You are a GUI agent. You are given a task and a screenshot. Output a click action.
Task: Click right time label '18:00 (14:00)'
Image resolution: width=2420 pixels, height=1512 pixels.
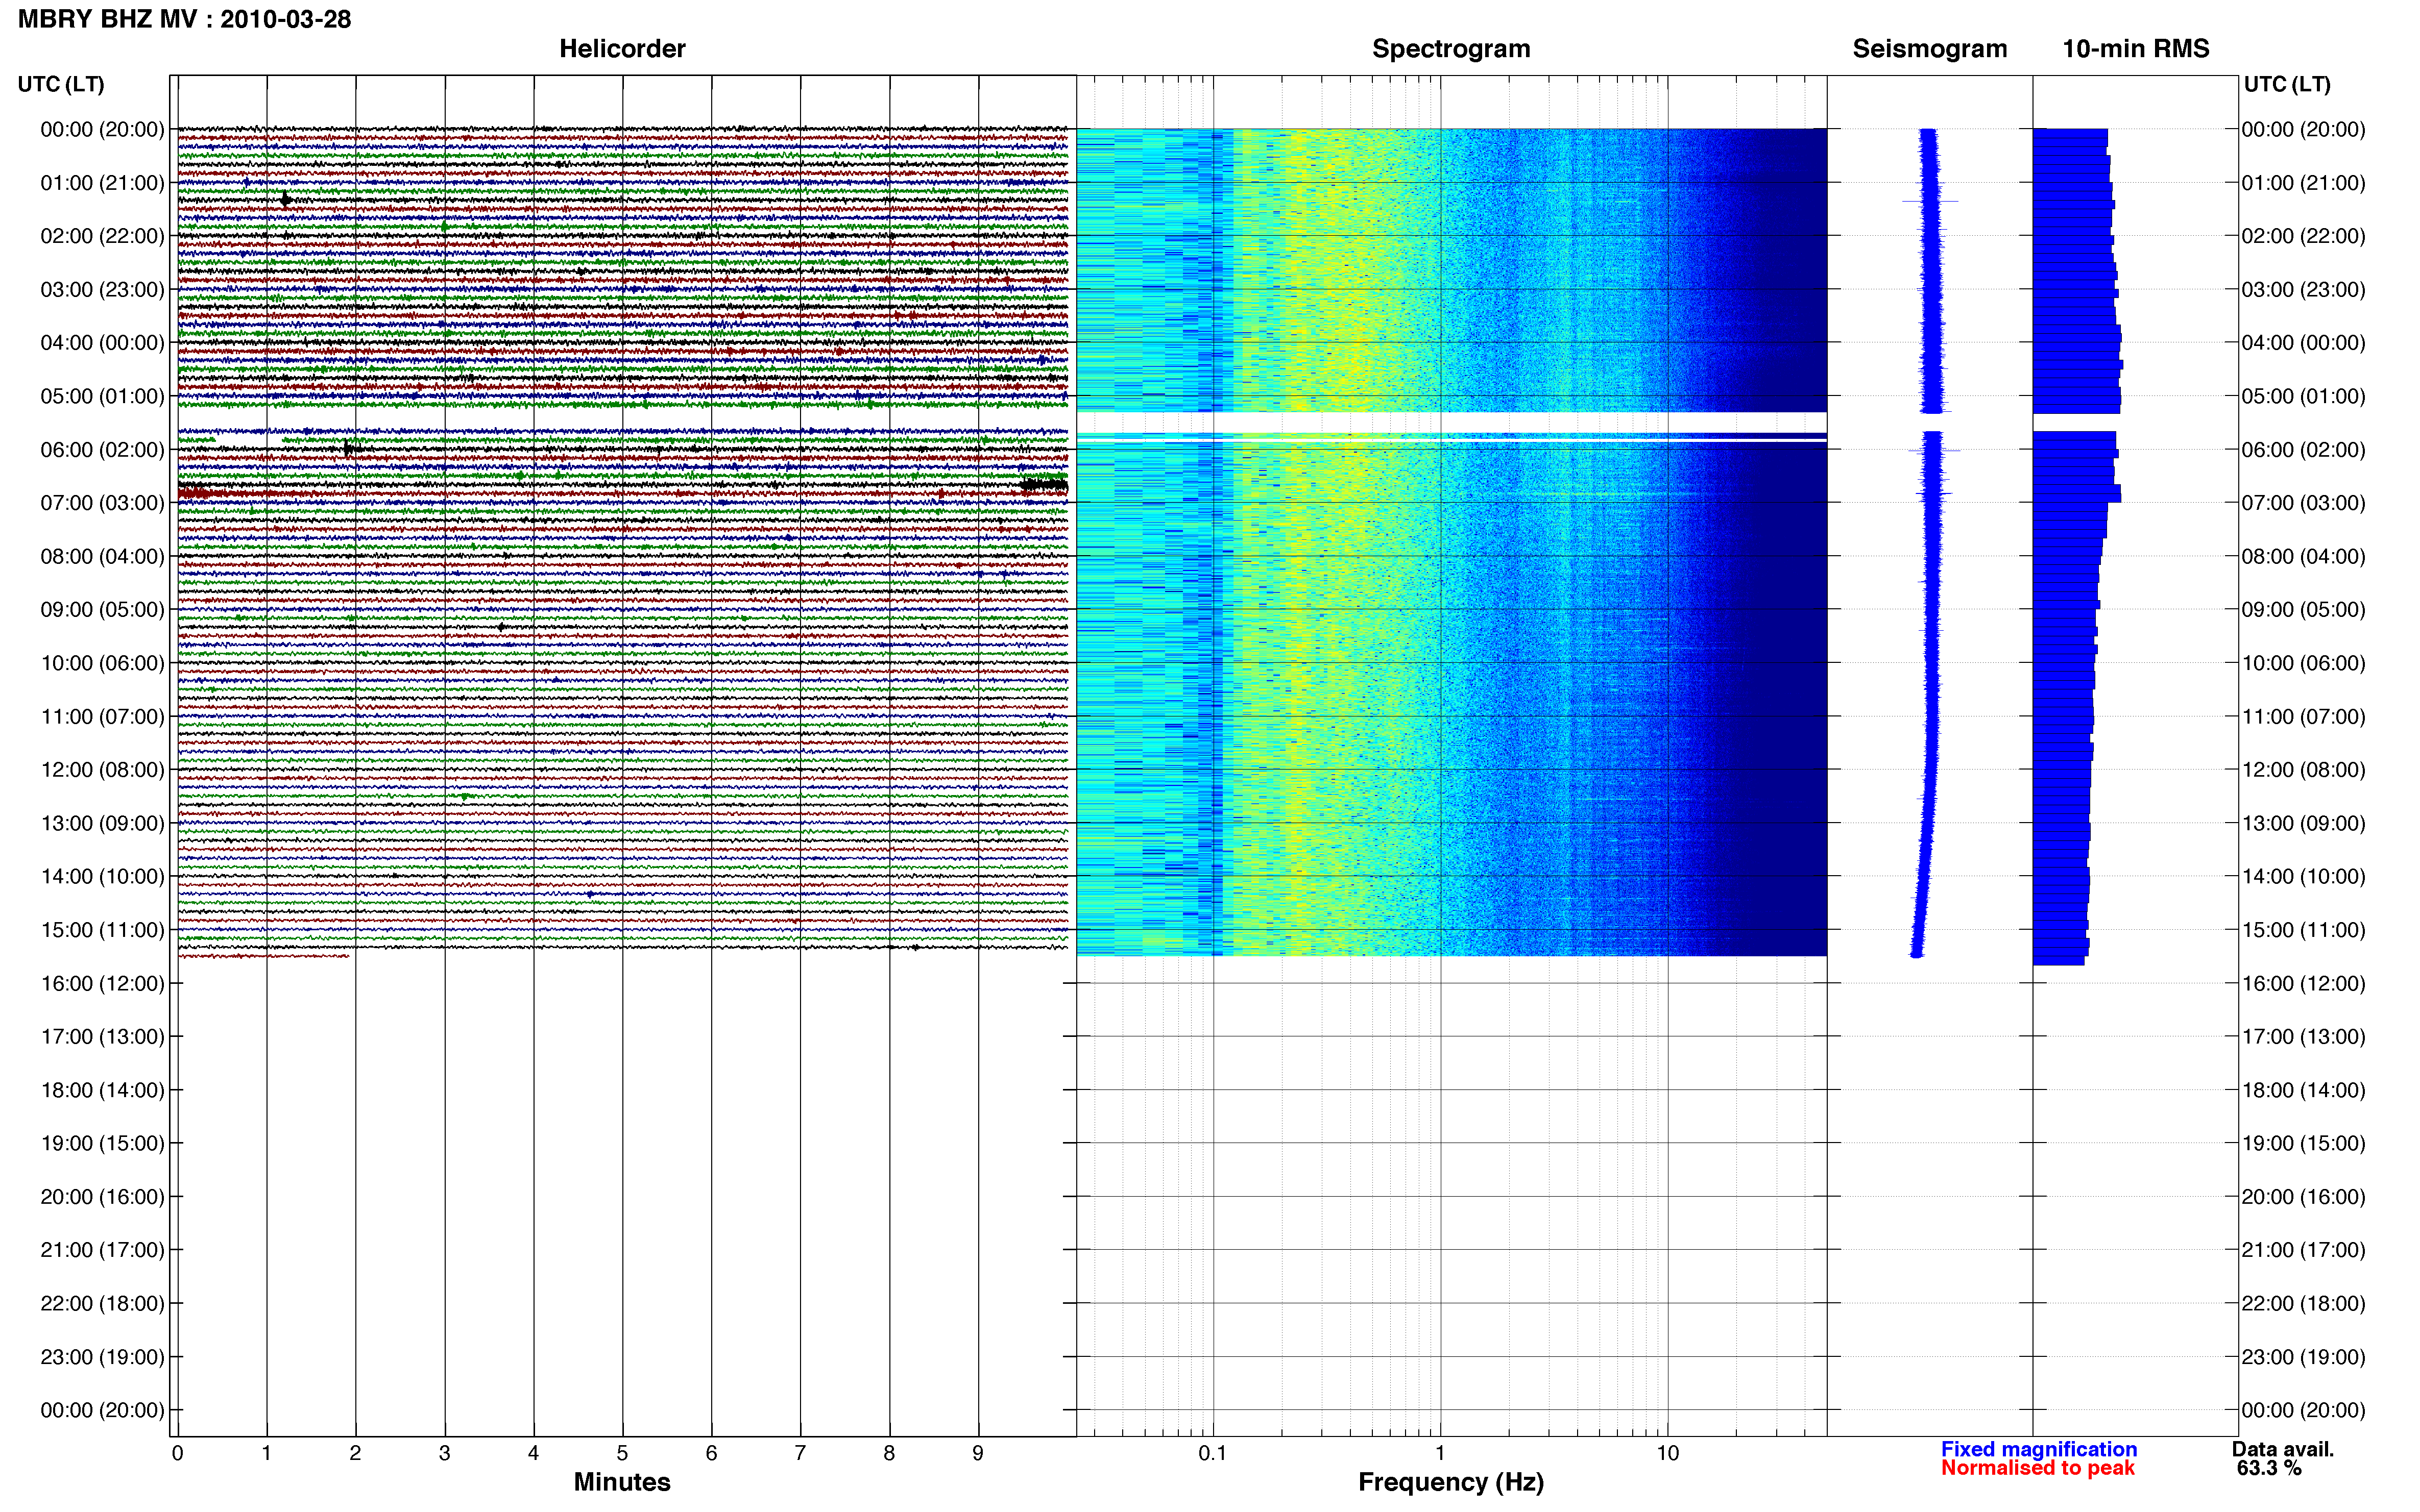2303,1090
